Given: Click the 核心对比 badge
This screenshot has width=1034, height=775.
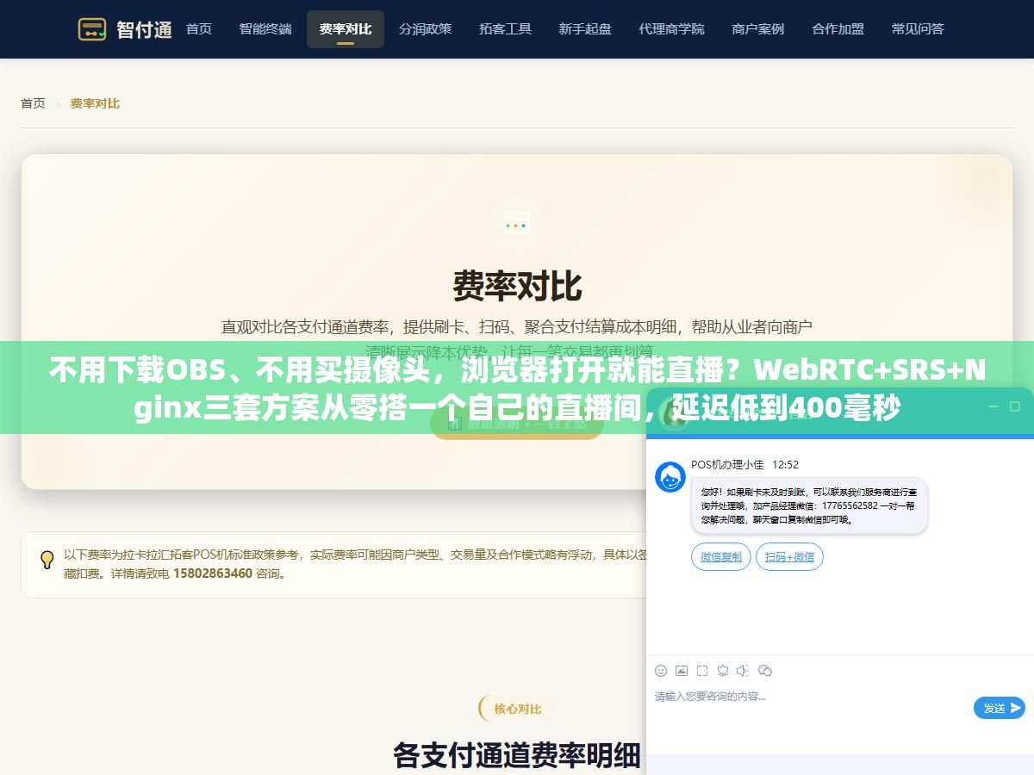Looking at the screenshot, I should (x=516, y=709).
